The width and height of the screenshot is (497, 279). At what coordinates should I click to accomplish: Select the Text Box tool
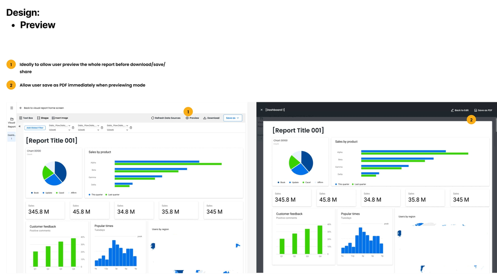(x=26, y=118)
